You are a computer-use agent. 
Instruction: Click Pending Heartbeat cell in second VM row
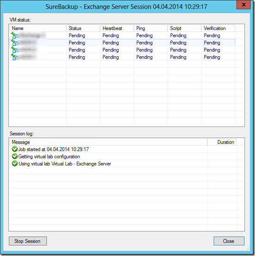111,43
